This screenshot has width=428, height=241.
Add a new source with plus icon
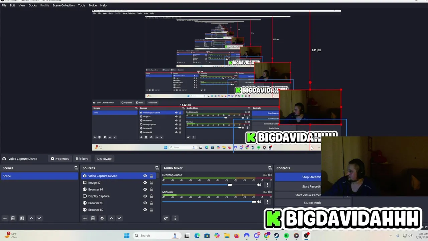click(85, 218)
